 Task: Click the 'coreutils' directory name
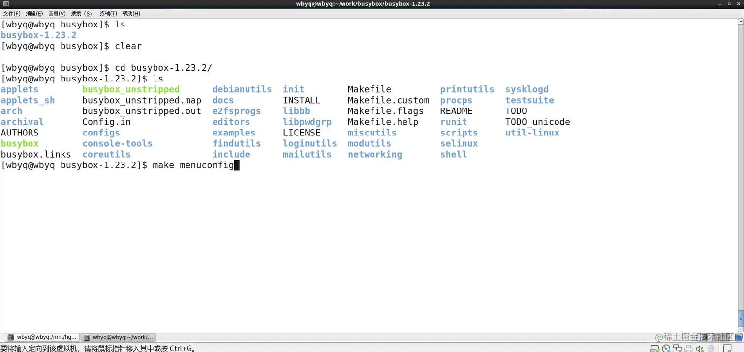tap(106, 154)
